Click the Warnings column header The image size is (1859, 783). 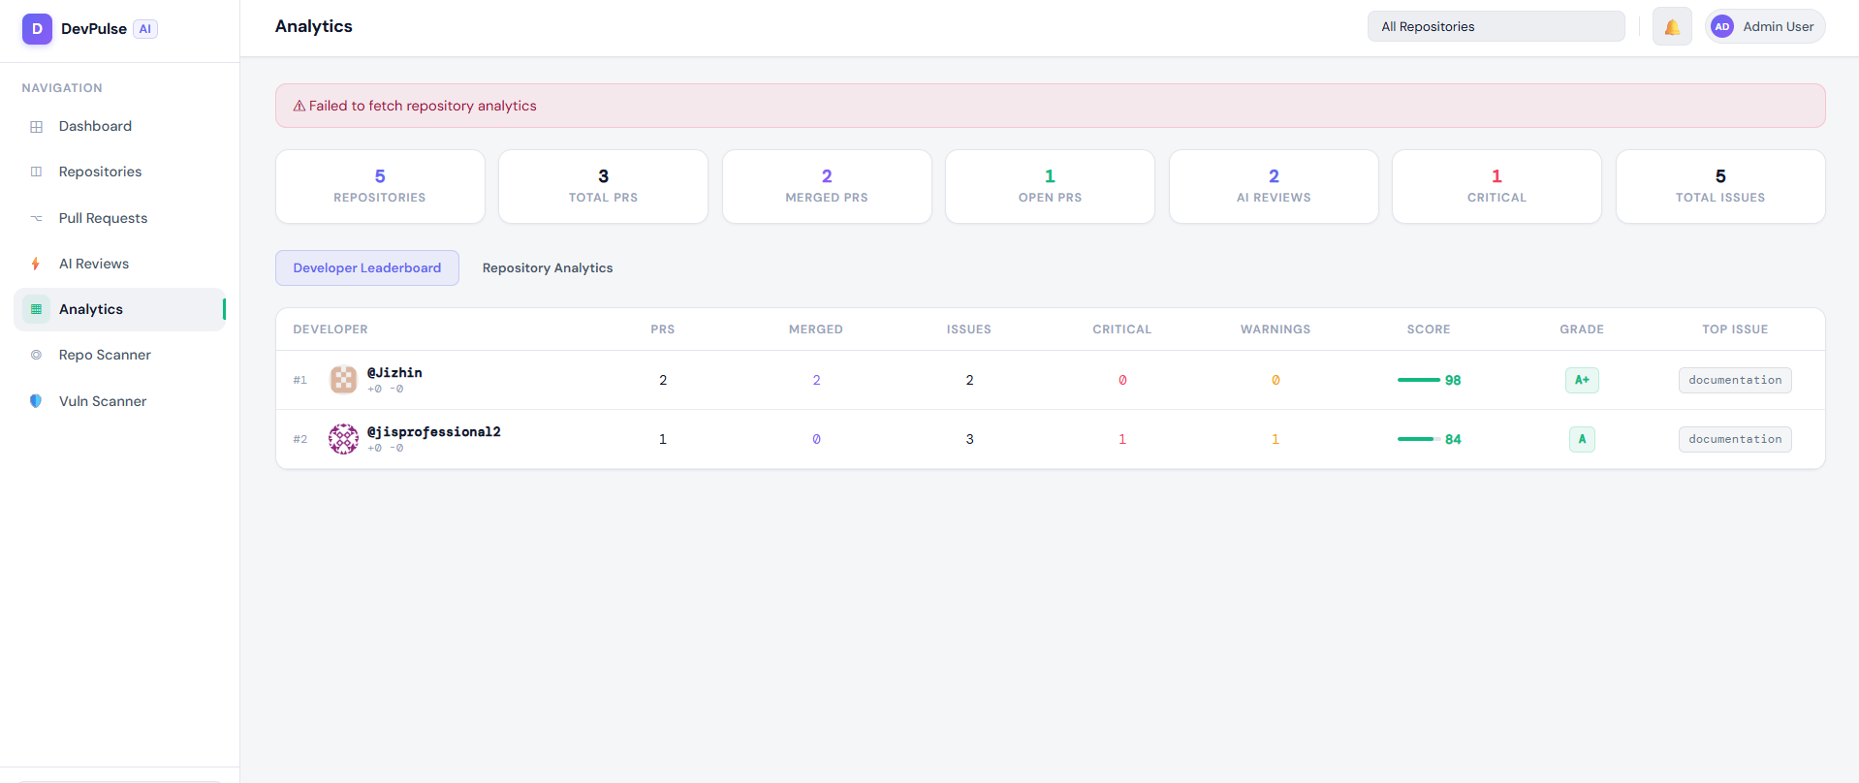(1276, 329)
